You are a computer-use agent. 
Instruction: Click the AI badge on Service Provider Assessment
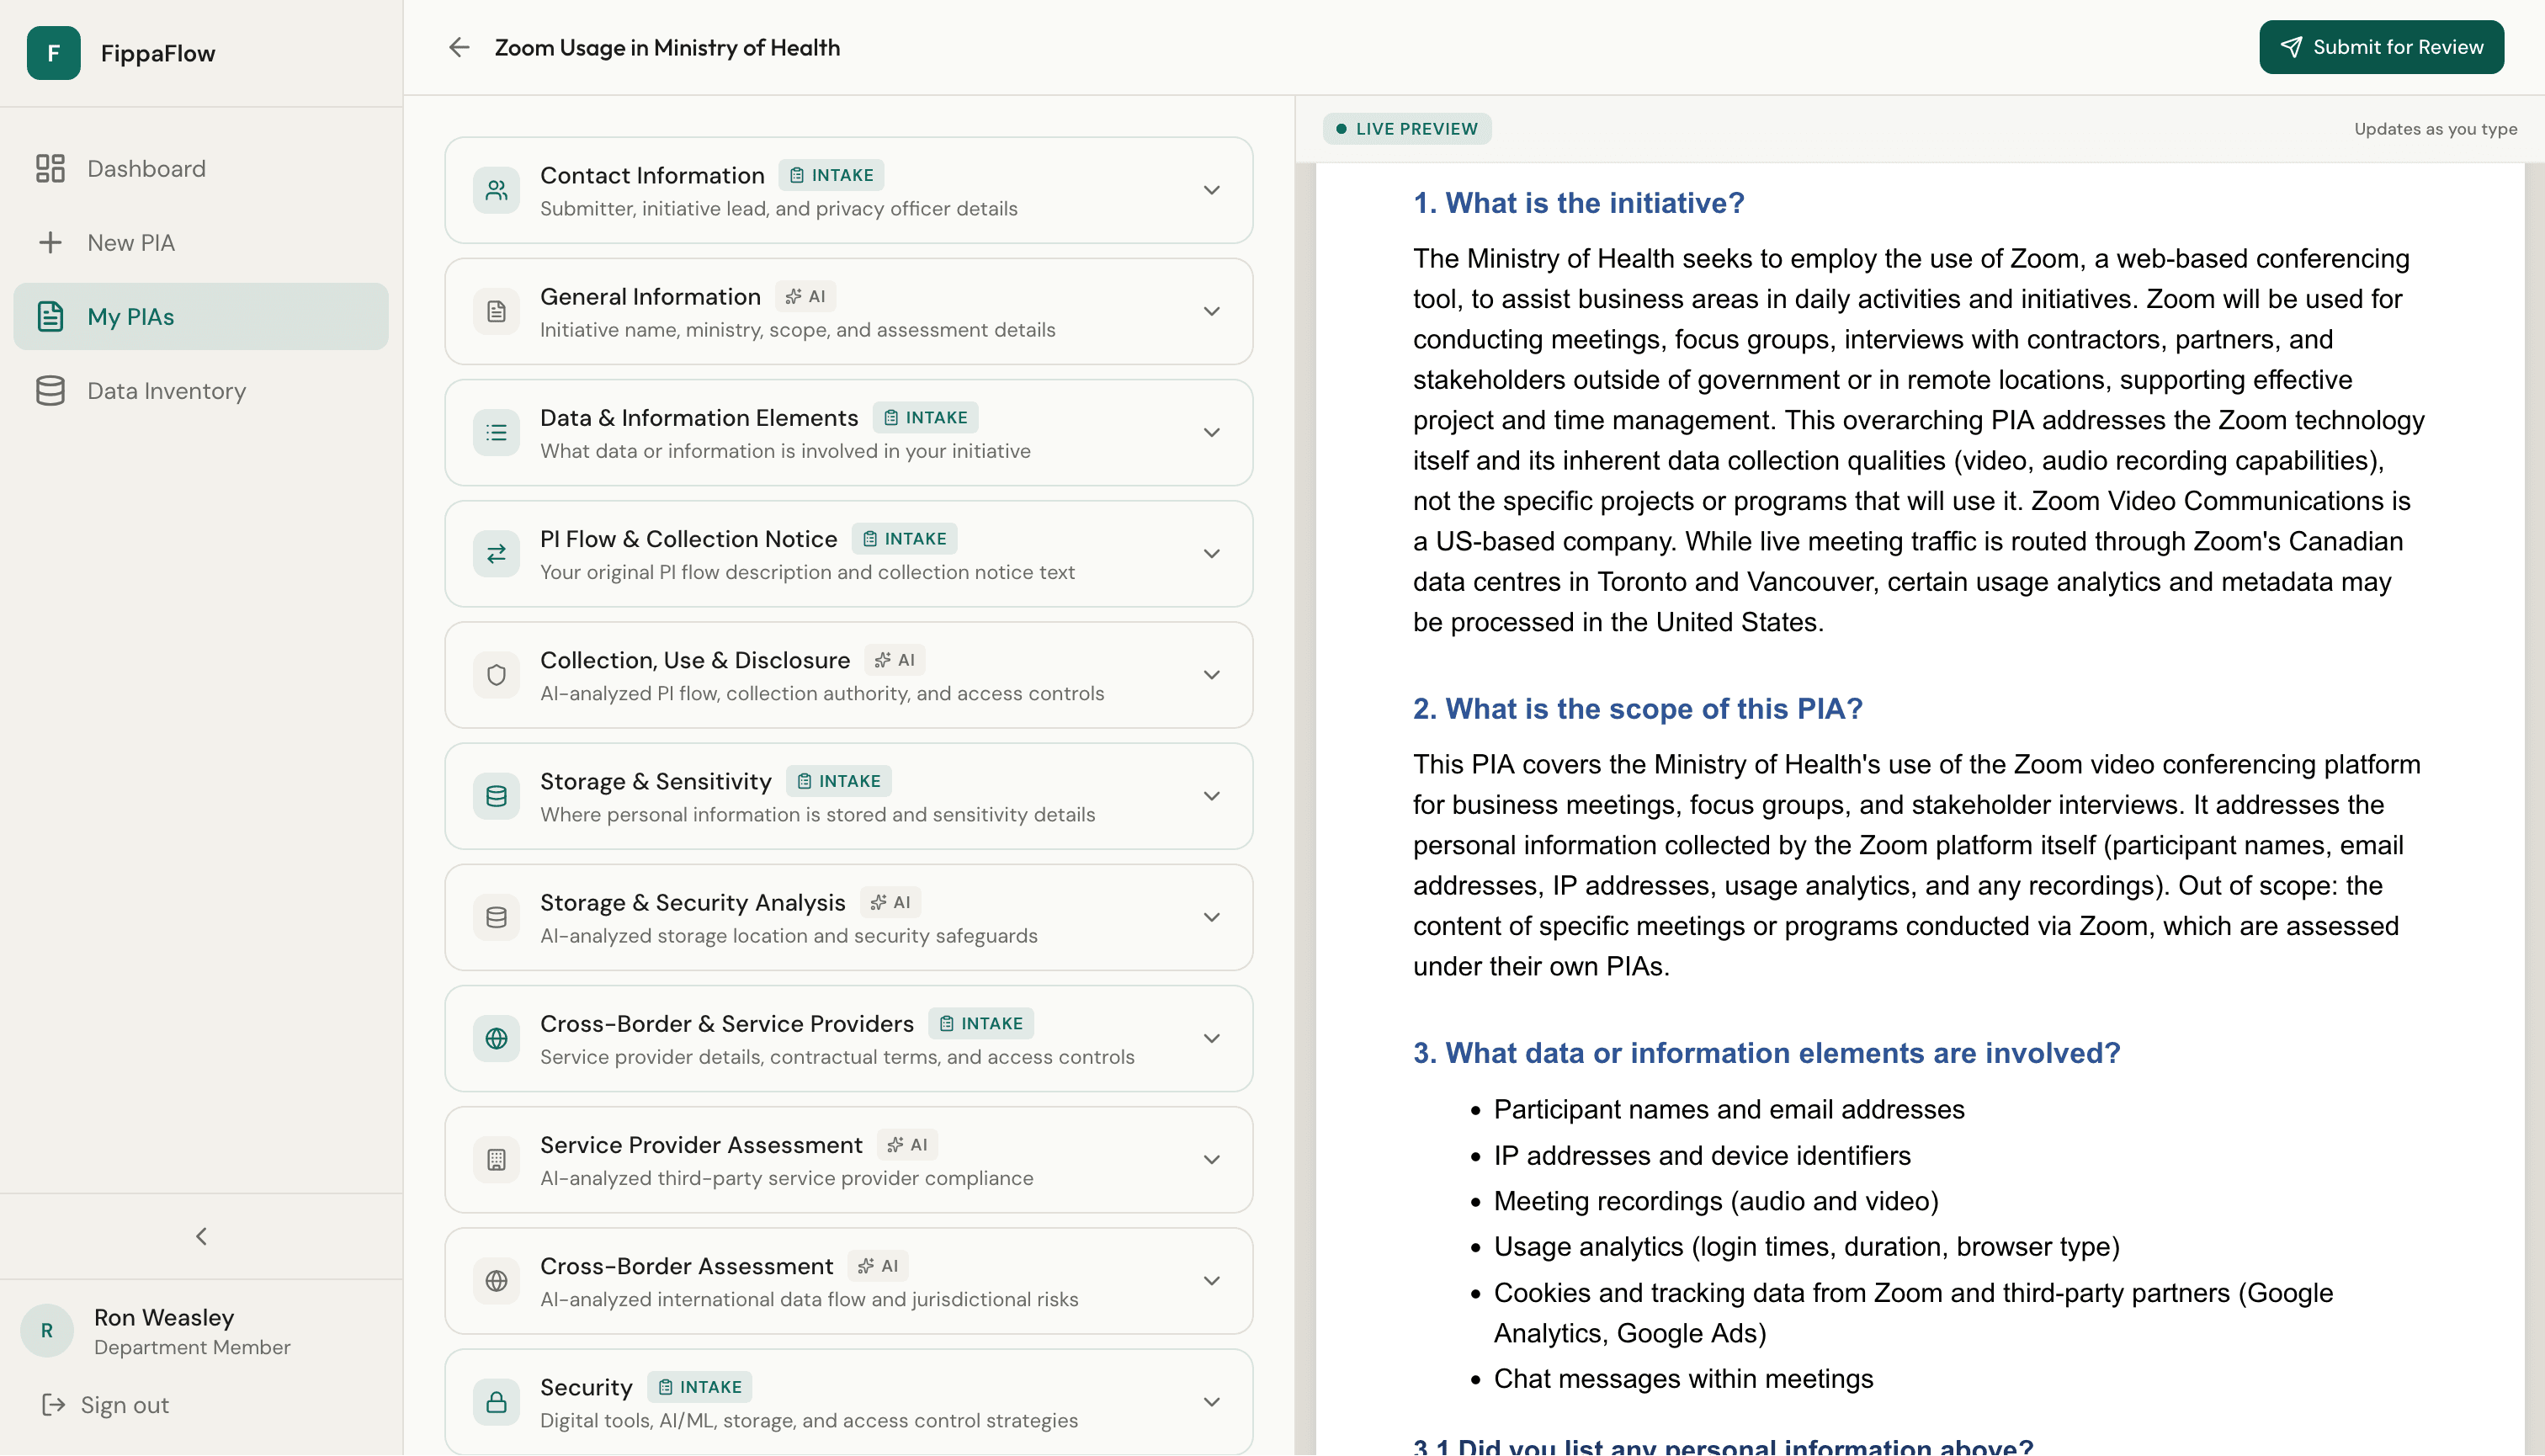coord(907,1145)
